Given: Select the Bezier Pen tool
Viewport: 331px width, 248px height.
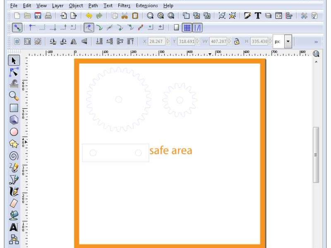Looking at the screenshot, I should (x=14, y=179).
